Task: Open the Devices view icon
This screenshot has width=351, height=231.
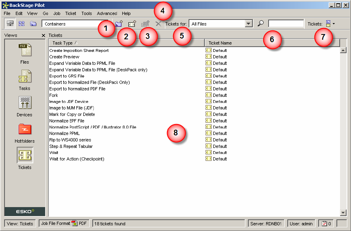Action: pyautogui.click(x=25, y=103)
